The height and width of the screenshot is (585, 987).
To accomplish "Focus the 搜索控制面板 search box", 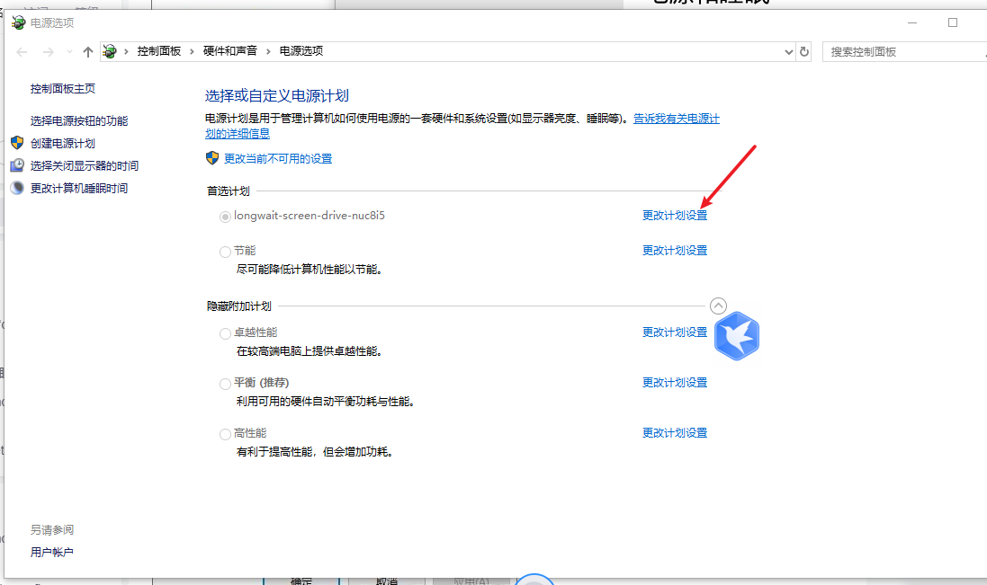I will pos(904,52).
